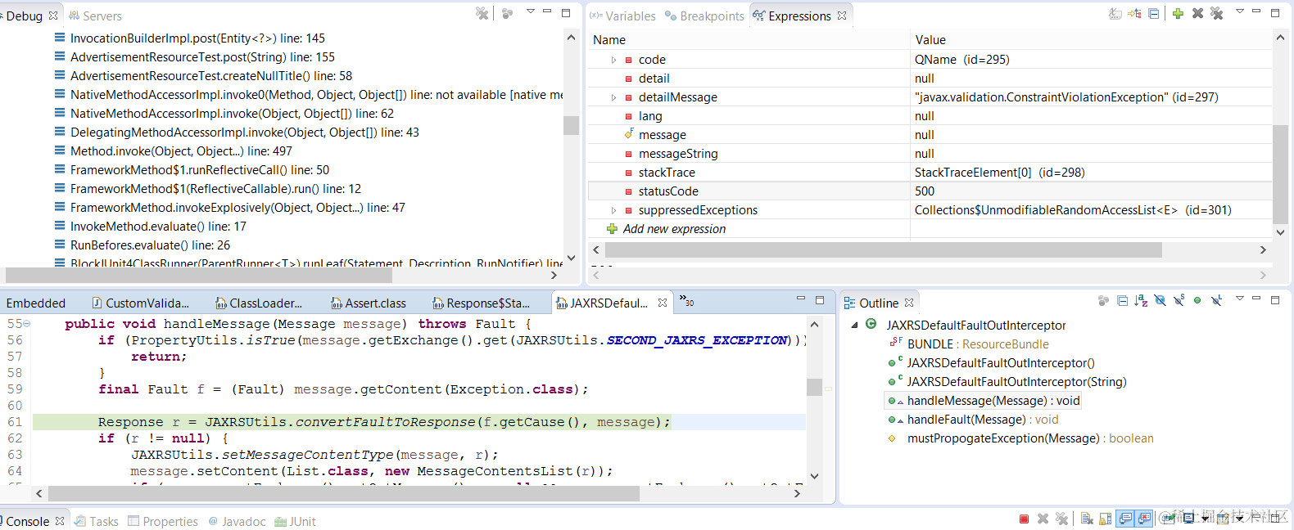Toggle show Console on standard output change

(1125, 519)
